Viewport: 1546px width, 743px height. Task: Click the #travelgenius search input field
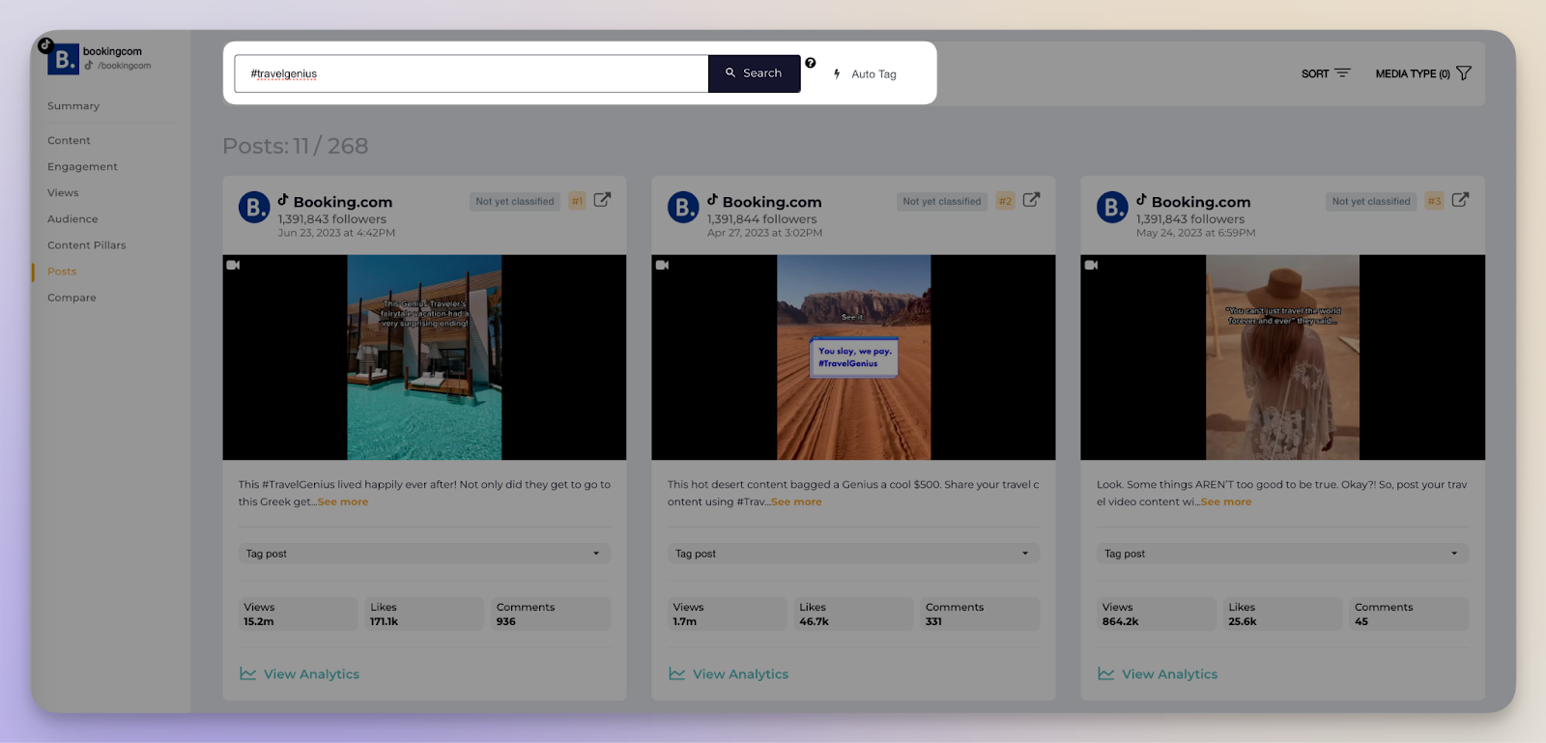[x=472, y=73]
